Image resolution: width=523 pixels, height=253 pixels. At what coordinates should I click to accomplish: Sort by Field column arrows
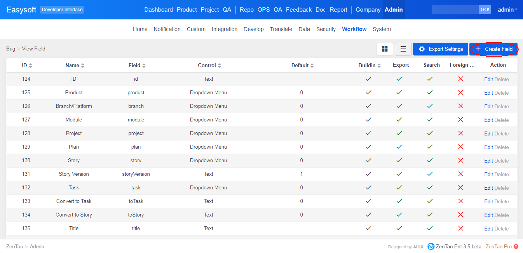[144, 66]
